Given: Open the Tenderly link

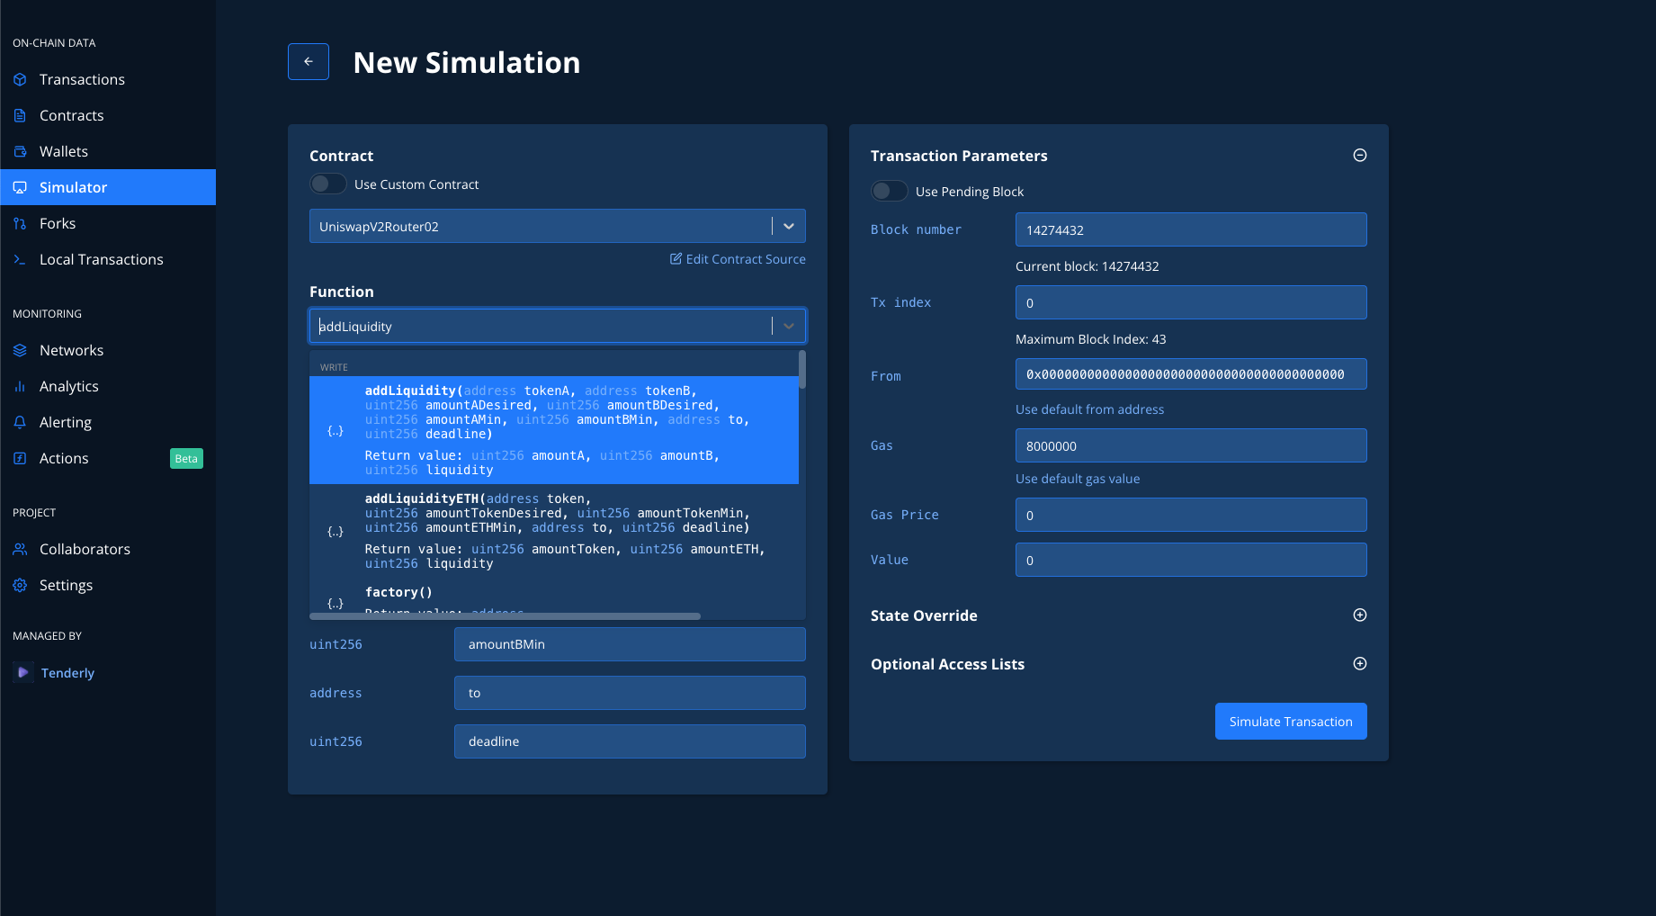Looking at the screenshot, I should point(67,673).
